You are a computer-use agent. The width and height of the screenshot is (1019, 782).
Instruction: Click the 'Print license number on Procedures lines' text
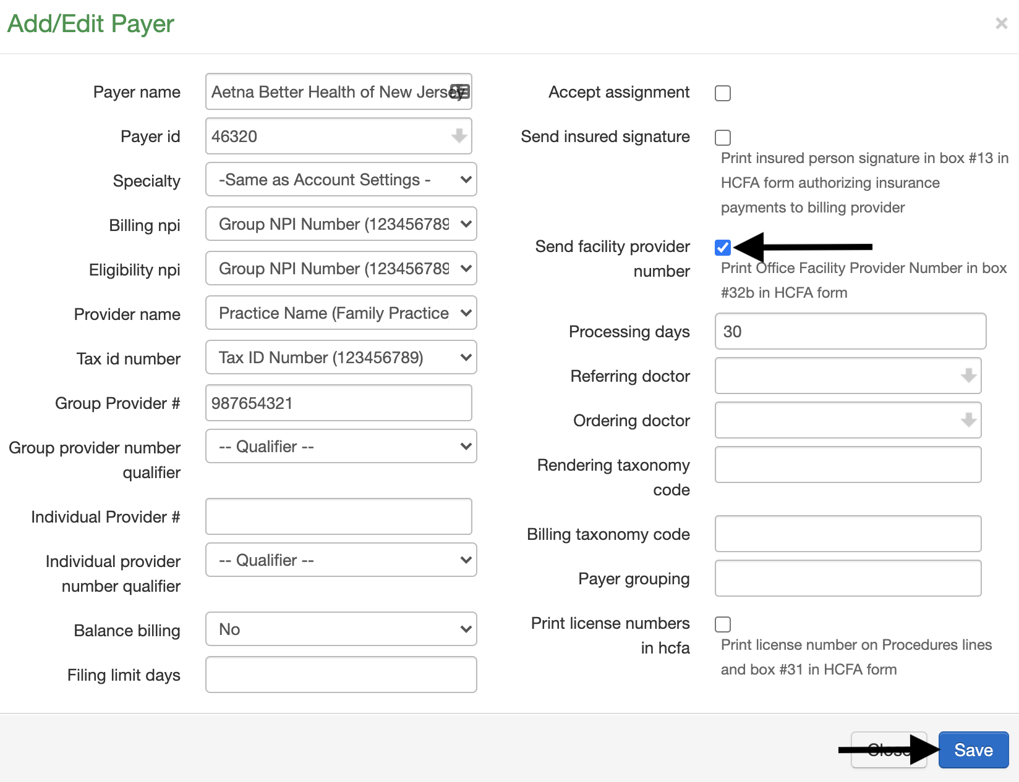(856, 657)
